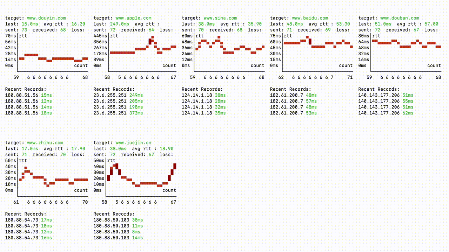Select the record 140.143.177.206 62ms
The width and height of the screenshot is (449, 252).
coord(386,113)
